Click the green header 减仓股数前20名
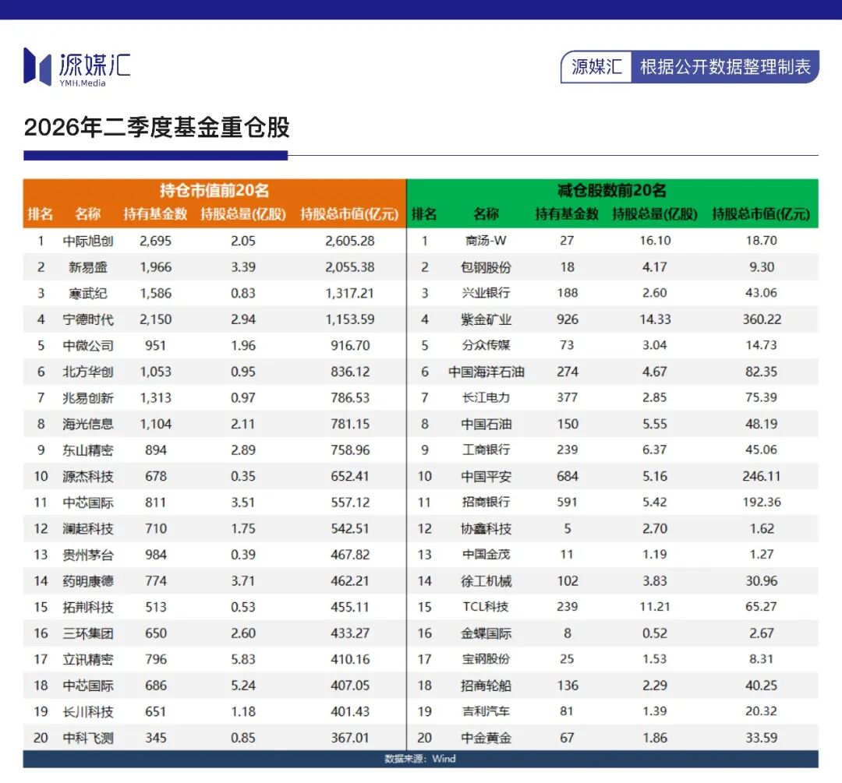 [x=612, y=191]
